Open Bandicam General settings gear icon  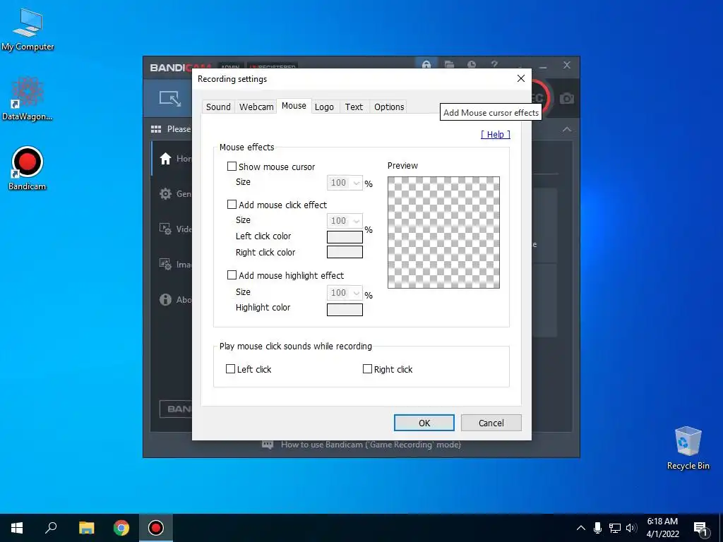[165, 193]
